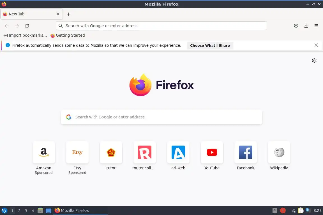Image resolution: width=323 pixels, height=215 pixels.
Task: Click the Firefox logo on page
Action: tap(161, 85)
